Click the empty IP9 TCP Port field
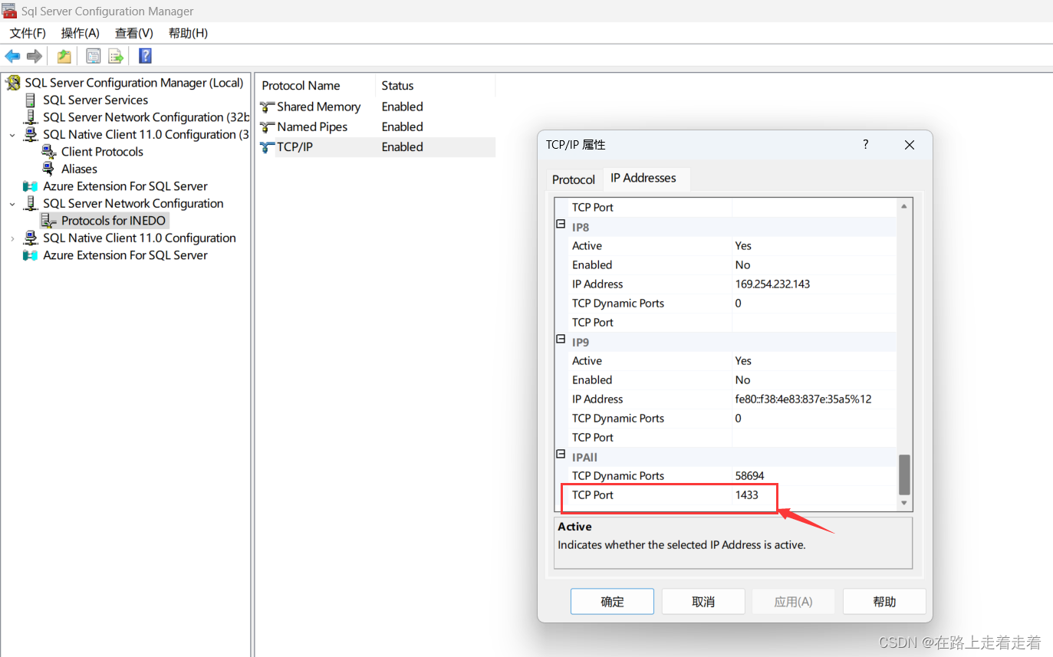1053x657 pixels. pos(814,438)
